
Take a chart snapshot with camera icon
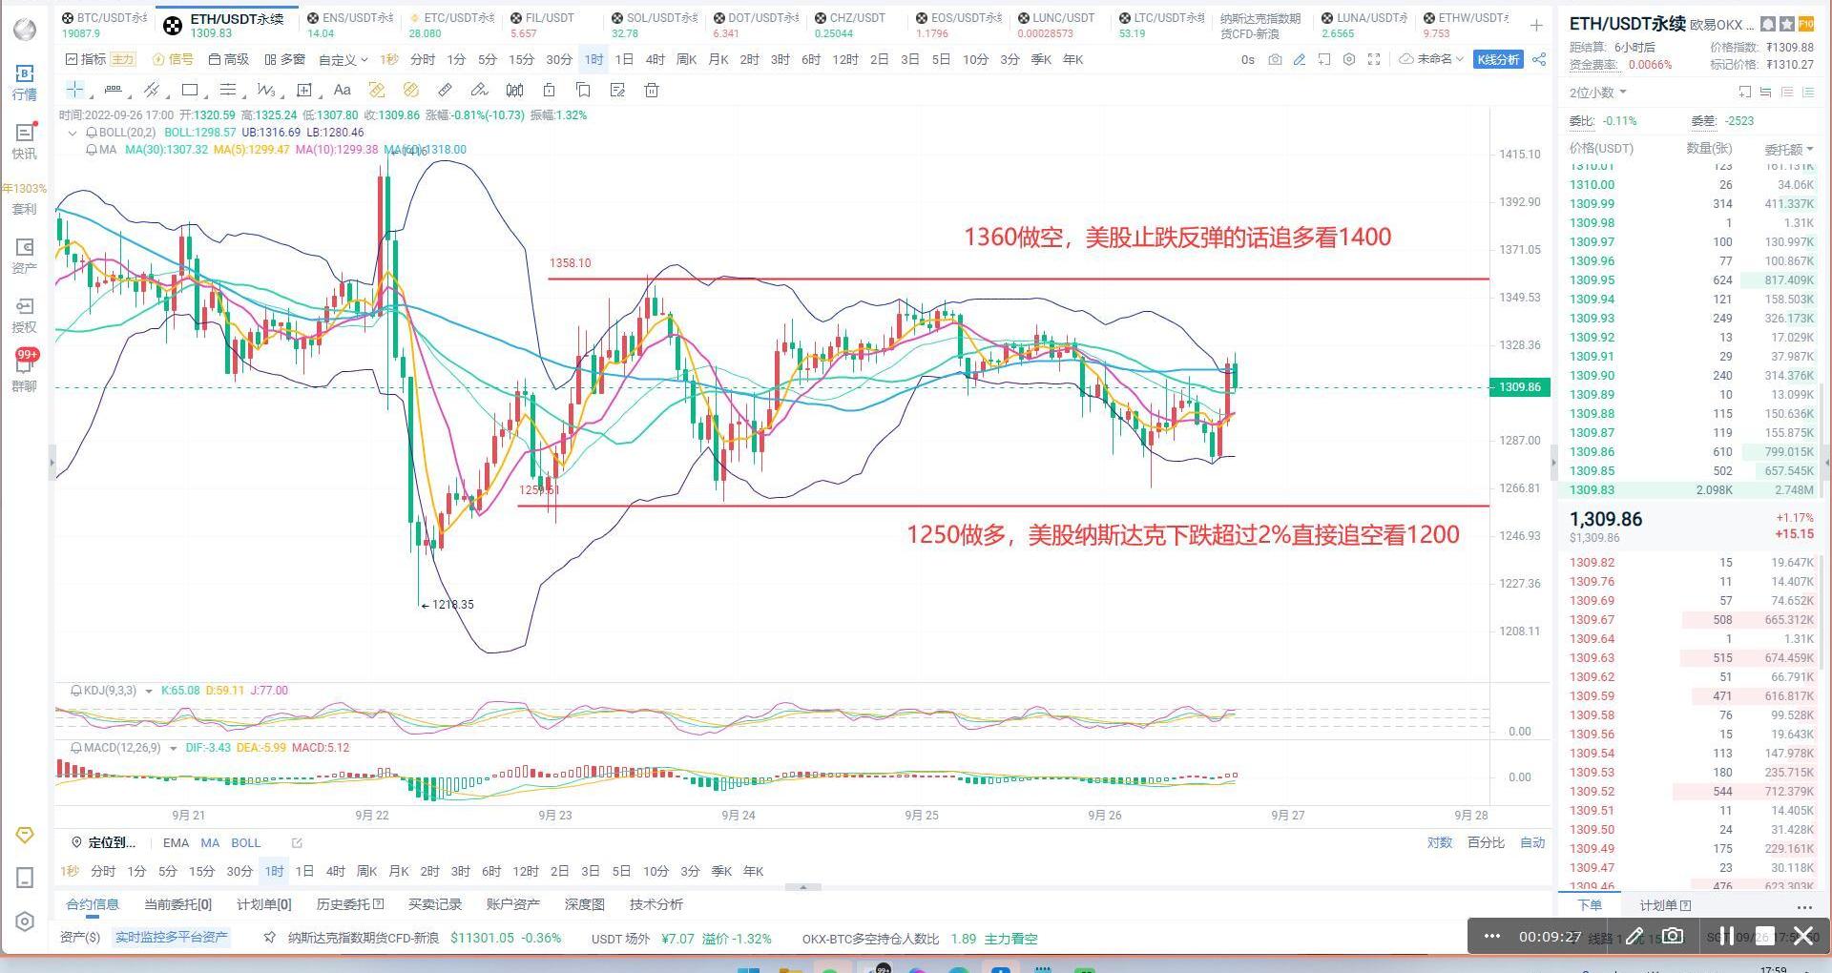(x=1275, y=59)
